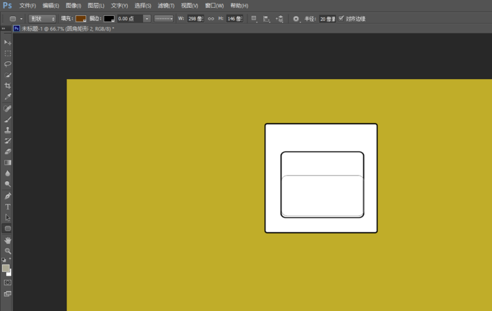The width and height of the screenshot is (492, 311).
Task: Toggle Quick Mask mode
Action: click(x=8, y=283)
